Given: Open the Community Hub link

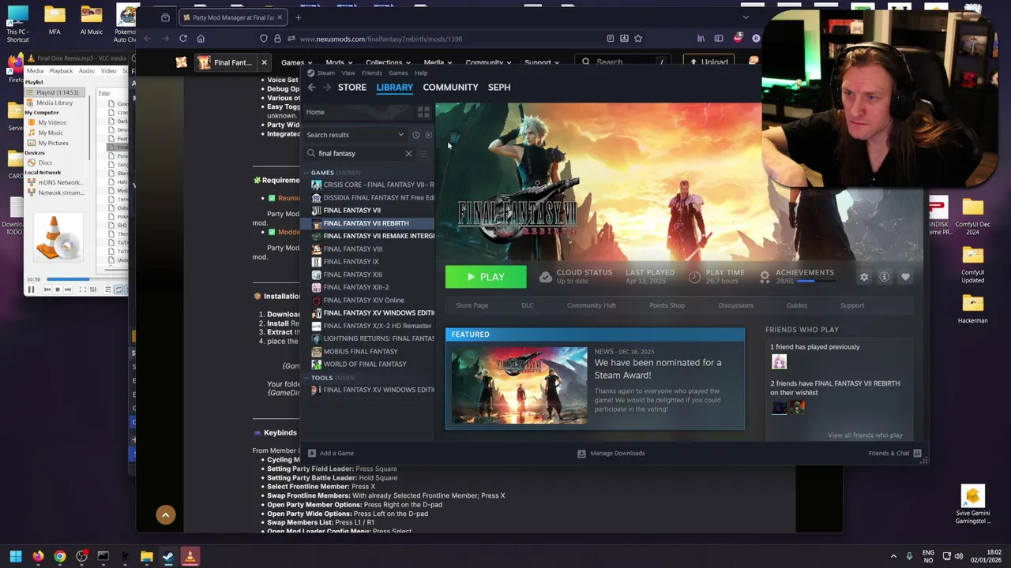Looking at the screenshot, I should click(591, 305).
